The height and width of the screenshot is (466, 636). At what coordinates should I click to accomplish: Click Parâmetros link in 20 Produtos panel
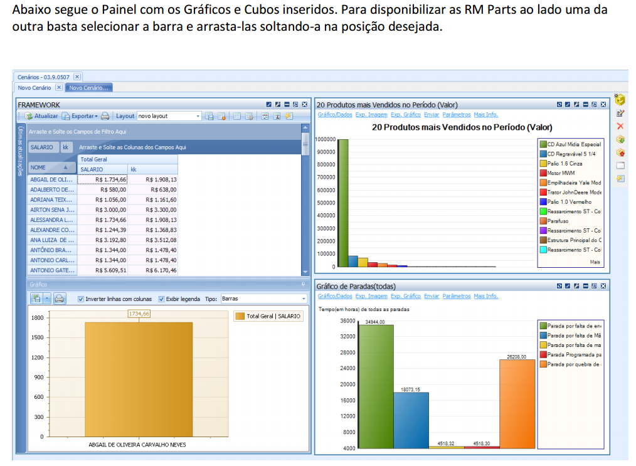457,115
